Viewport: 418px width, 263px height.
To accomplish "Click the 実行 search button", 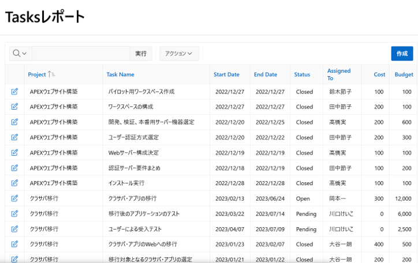I will pos(141,54).
